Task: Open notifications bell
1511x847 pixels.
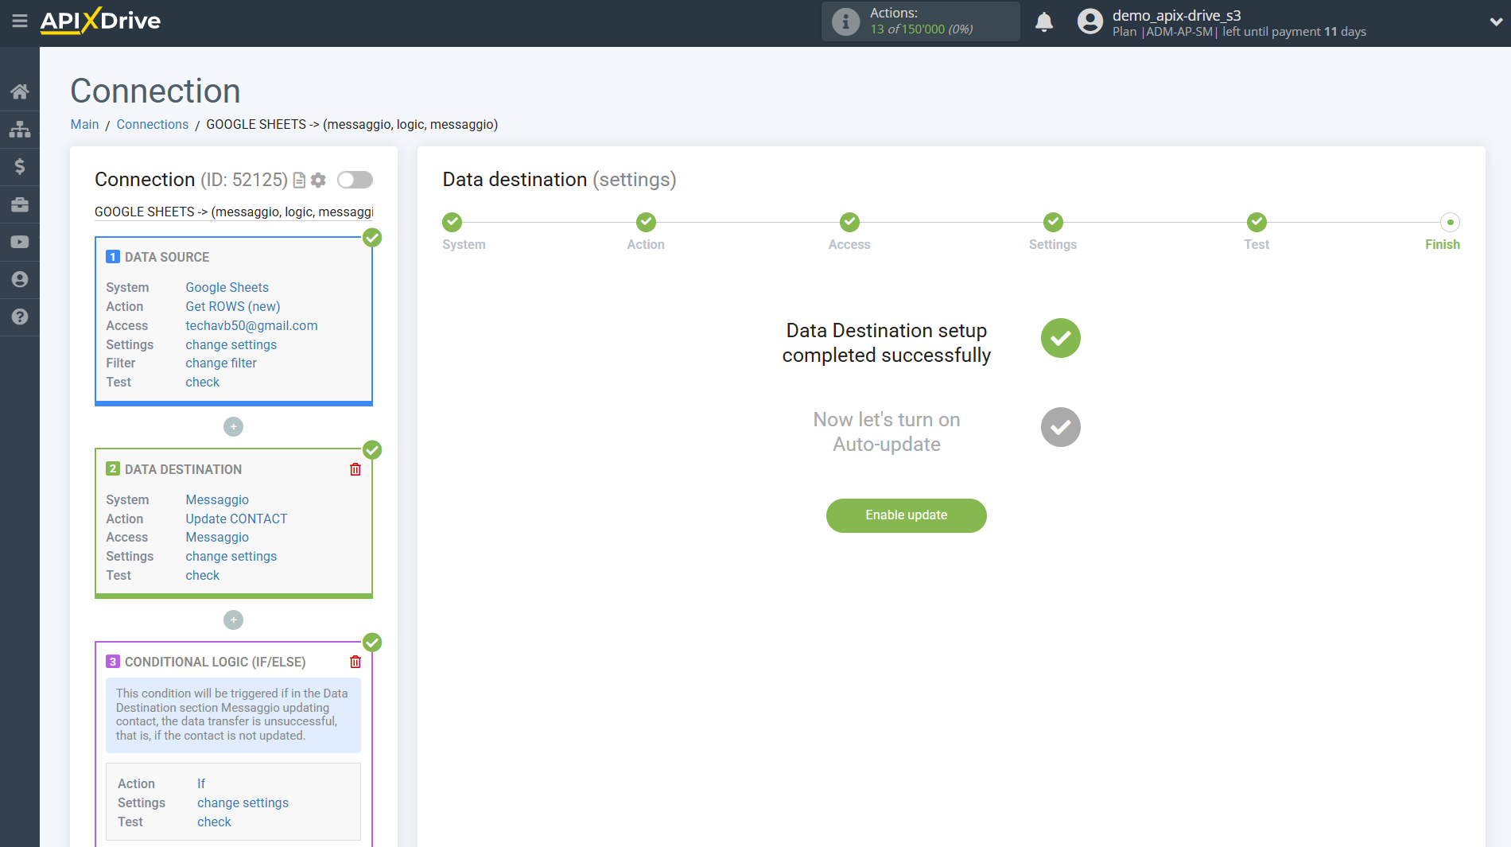Action: click(1044, 21)
